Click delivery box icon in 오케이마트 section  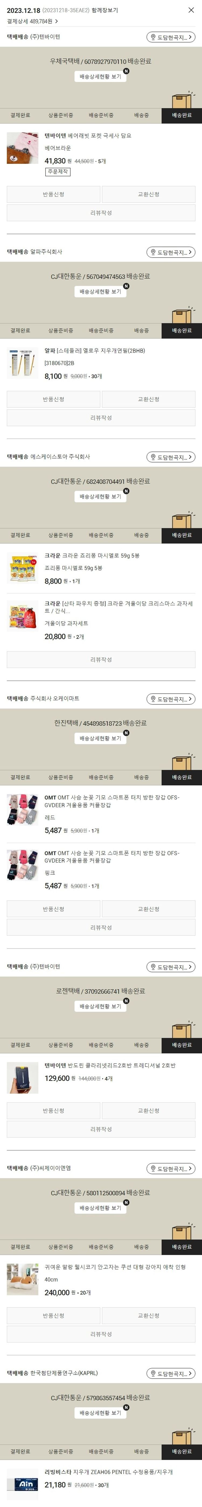point(182,762)
